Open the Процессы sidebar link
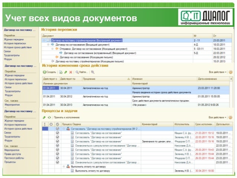 click(10, 162)
